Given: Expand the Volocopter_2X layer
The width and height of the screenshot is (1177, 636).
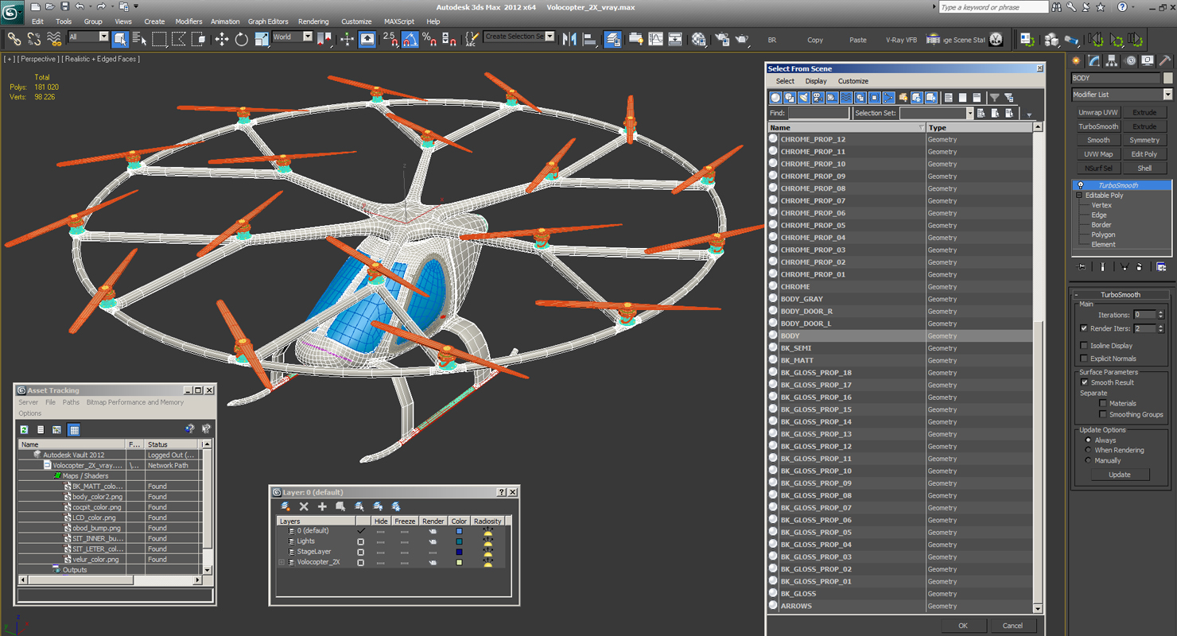Looking at the screenshot, I should tap(282, 562).
